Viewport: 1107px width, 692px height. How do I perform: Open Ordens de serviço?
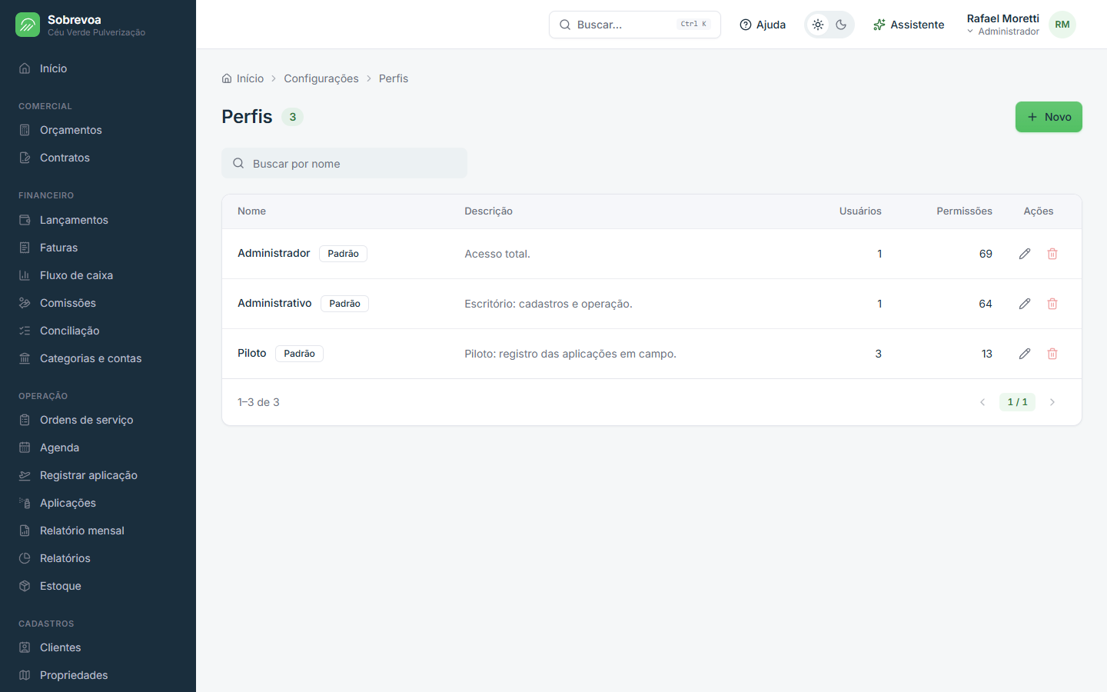tap(98, 420)
